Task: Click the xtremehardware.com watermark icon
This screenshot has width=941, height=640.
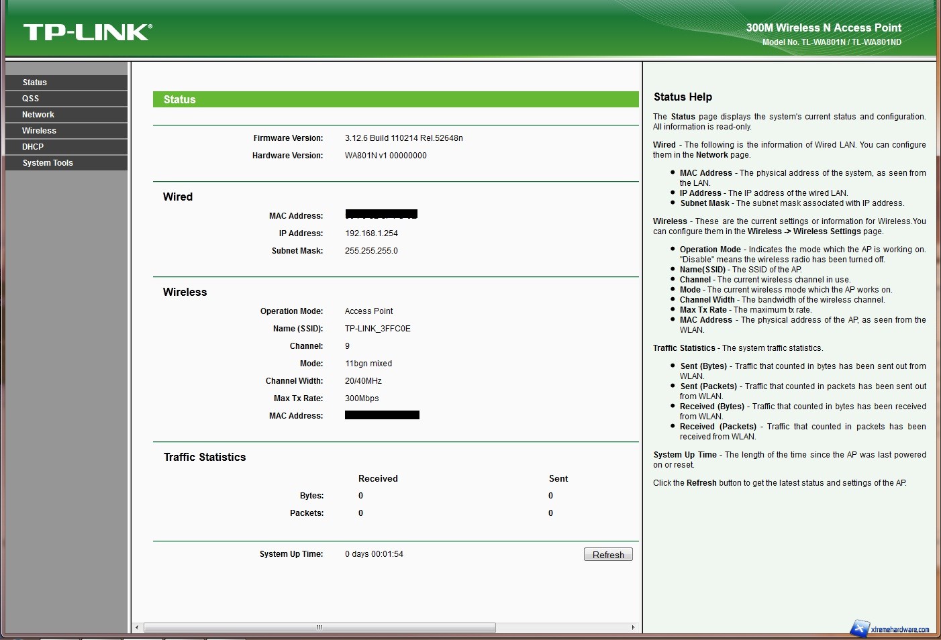Action: click(860, 628)
